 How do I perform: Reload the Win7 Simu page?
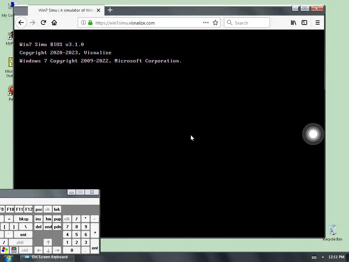[x=43, y=23]
